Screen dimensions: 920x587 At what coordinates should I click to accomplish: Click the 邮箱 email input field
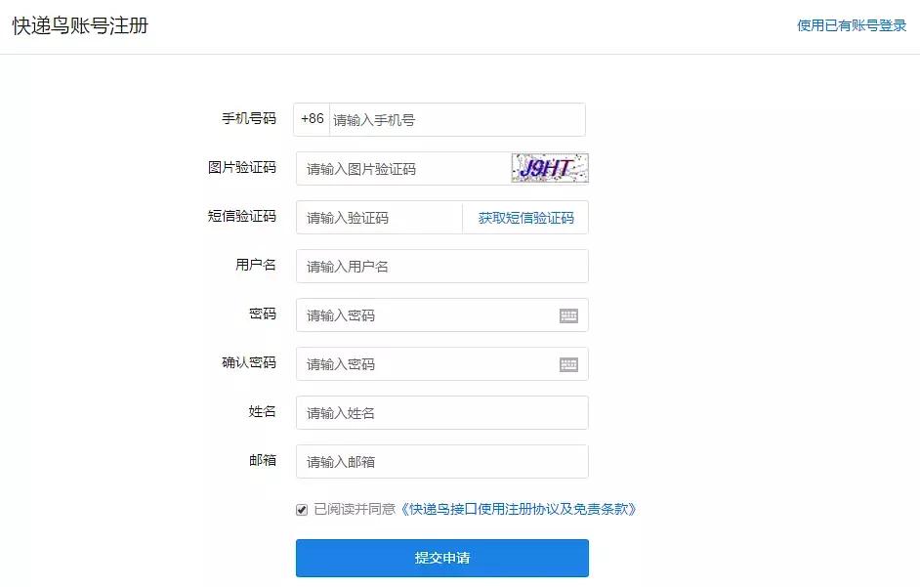[x=439, y=461]
